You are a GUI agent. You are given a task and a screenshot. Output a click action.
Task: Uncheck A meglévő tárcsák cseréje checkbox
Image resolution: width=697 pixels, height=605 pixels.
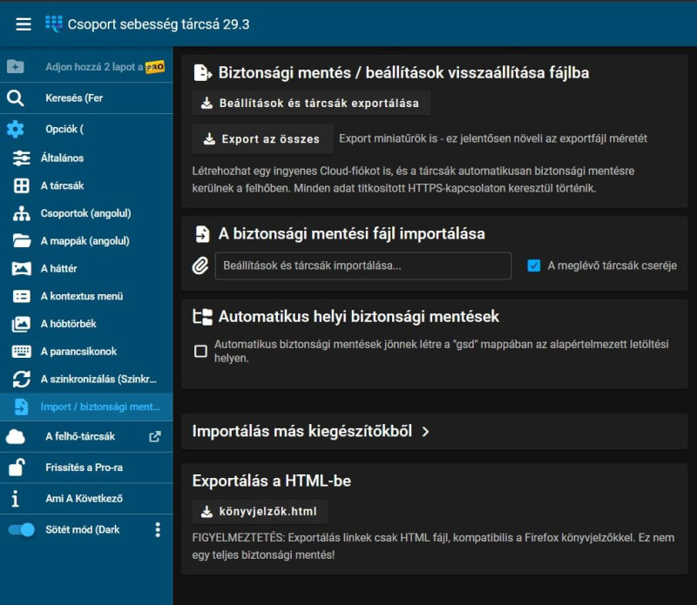(x=534, y=266)
